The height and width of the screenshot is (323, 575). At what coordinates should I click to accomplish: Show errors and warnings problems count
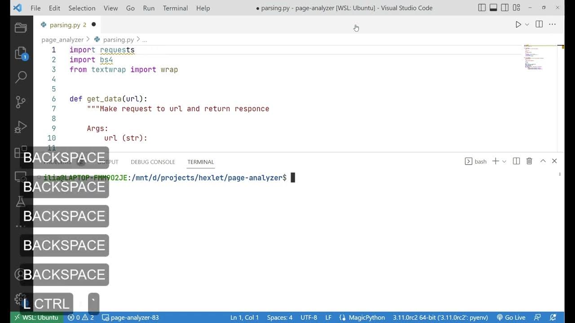click(x=81, y=317)
